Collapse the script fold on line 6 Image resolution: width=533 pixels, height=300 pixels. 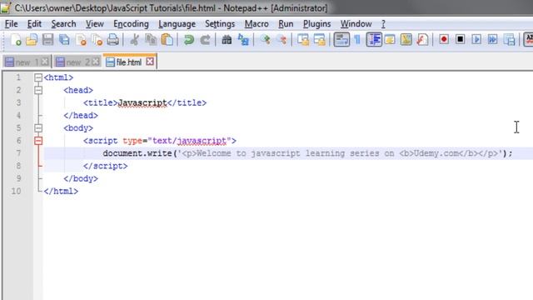[38, 141]
